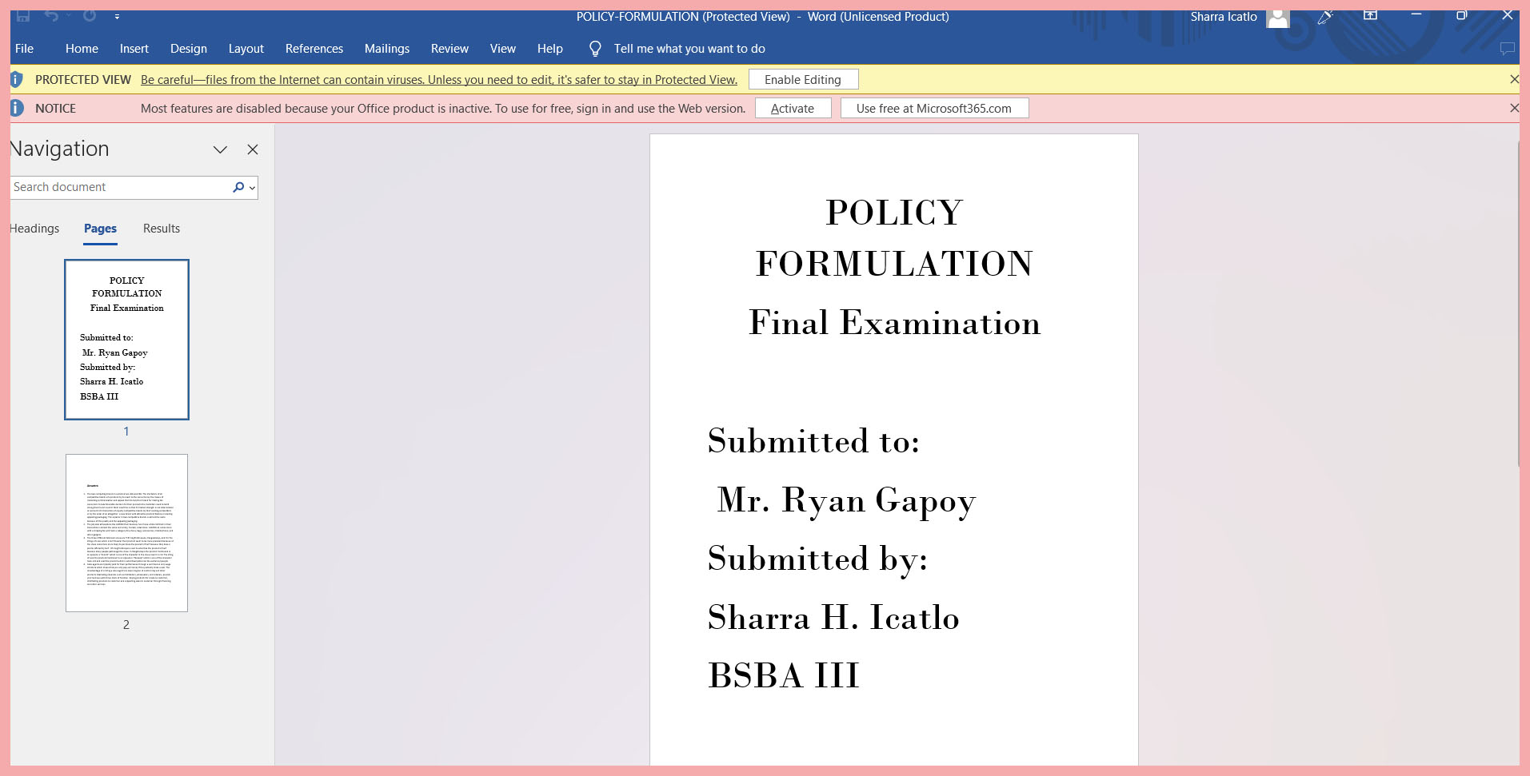Select the Pages navigation tab
The height and width of the screenshot is (776, 1530).
coord(100,229)
